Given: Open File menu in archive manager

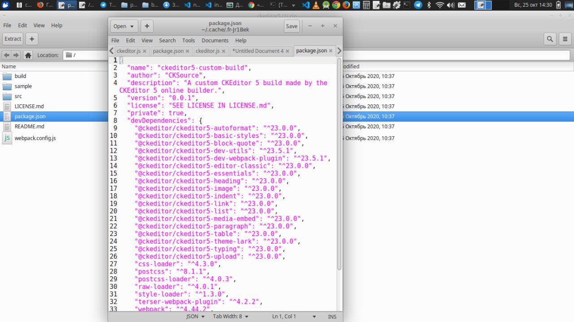Looking at the screenshot, I should tap(8, 26).
